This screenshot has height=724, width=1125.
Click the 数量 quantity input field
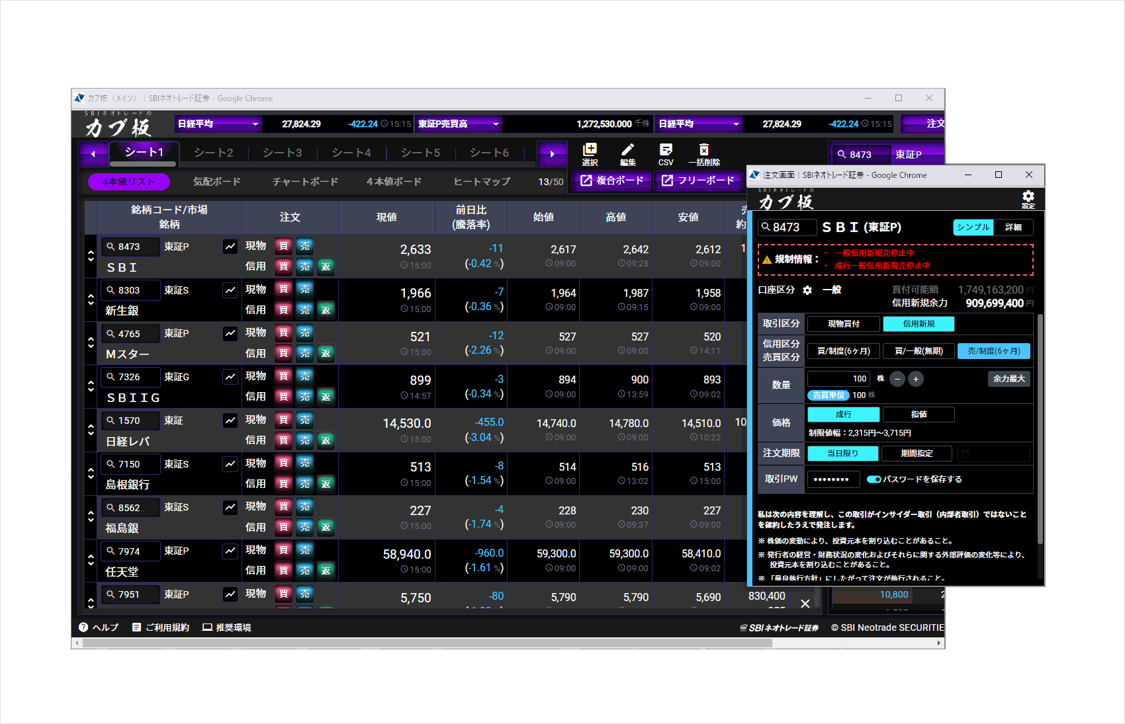tap(838, 379)
